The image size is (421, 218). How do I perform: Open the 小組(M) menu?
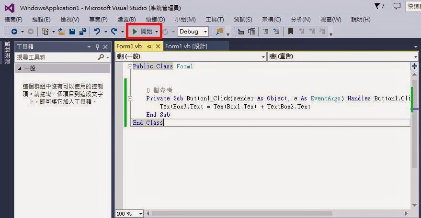(x=185, y=20)
